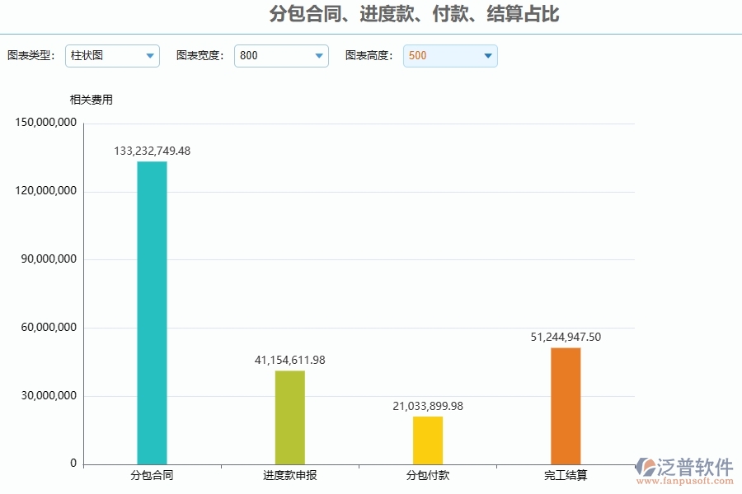This screenshot has width=742, height=494.
Task: Click the value 51,244,947.50 above the orange bar
Action: 566,337
